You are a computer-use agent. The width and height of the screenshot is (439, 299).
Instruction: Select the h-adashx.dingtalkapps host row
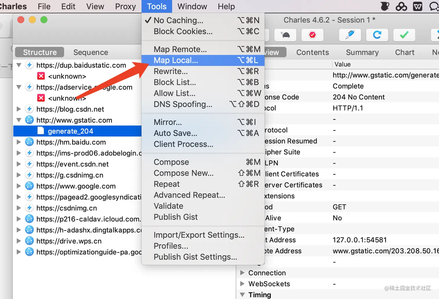click(77, 230)
